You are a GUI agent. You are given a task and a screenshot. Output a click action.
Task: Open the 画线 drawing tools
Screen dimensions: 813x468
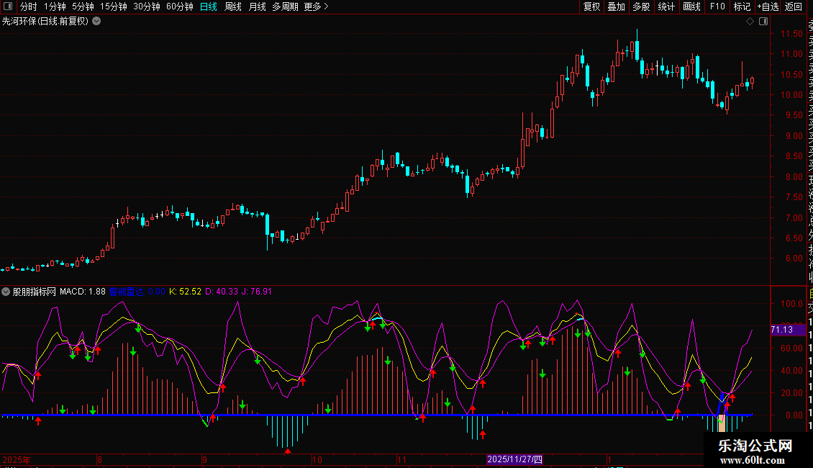(x=691, y=6)
